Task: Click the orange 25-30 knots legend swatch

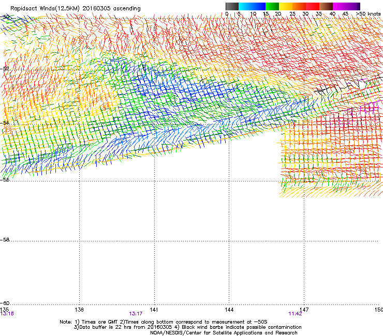Action: (299, 6)
